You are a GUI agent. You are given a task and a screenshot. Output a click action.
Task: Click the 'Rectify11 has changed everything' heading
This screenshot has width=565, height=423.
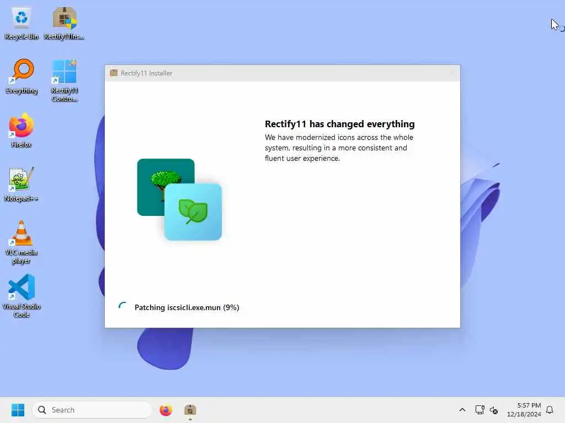[339, 124]
